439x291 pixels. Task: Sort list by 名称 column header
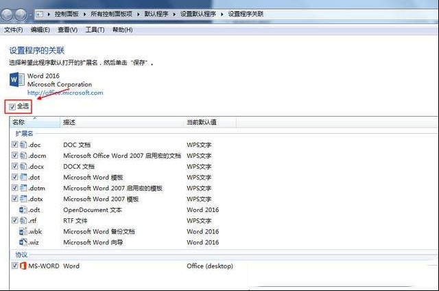(35, 122)
